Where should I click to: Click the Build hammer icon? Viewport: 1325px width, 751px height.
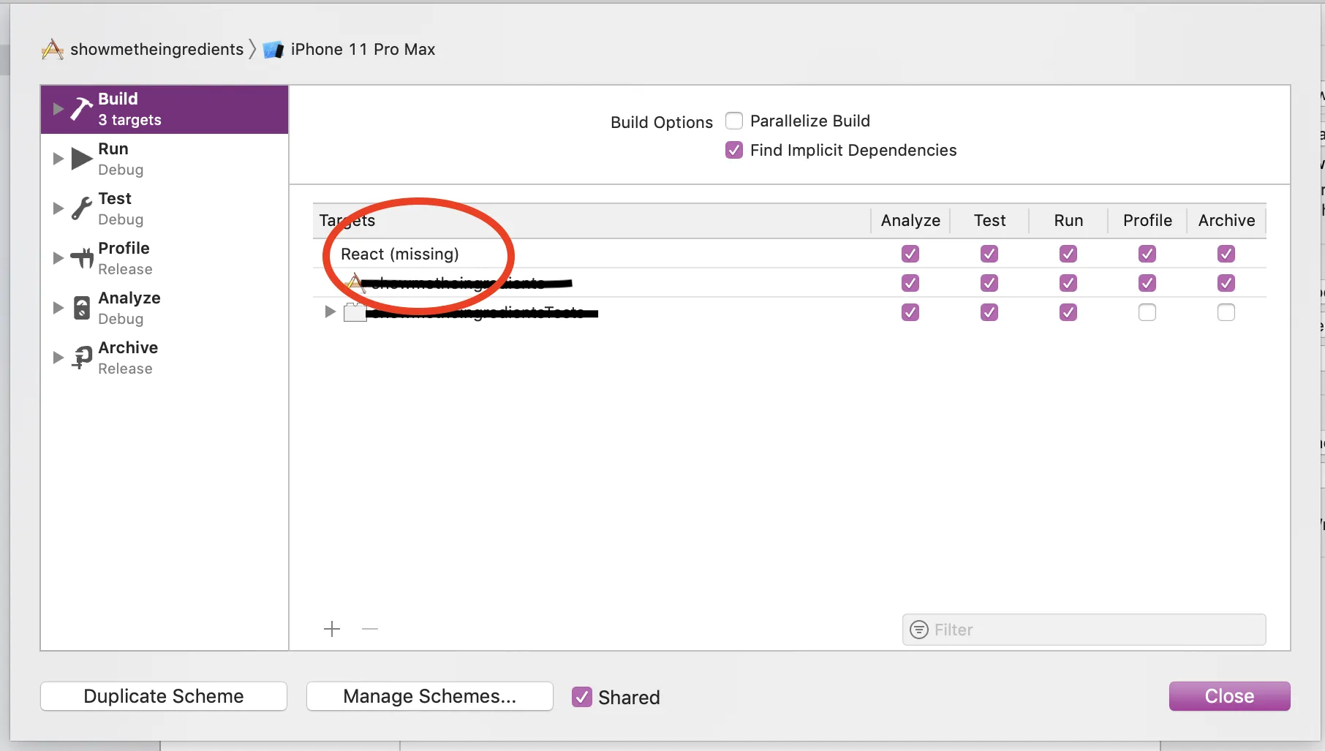[x=81, y=109]
